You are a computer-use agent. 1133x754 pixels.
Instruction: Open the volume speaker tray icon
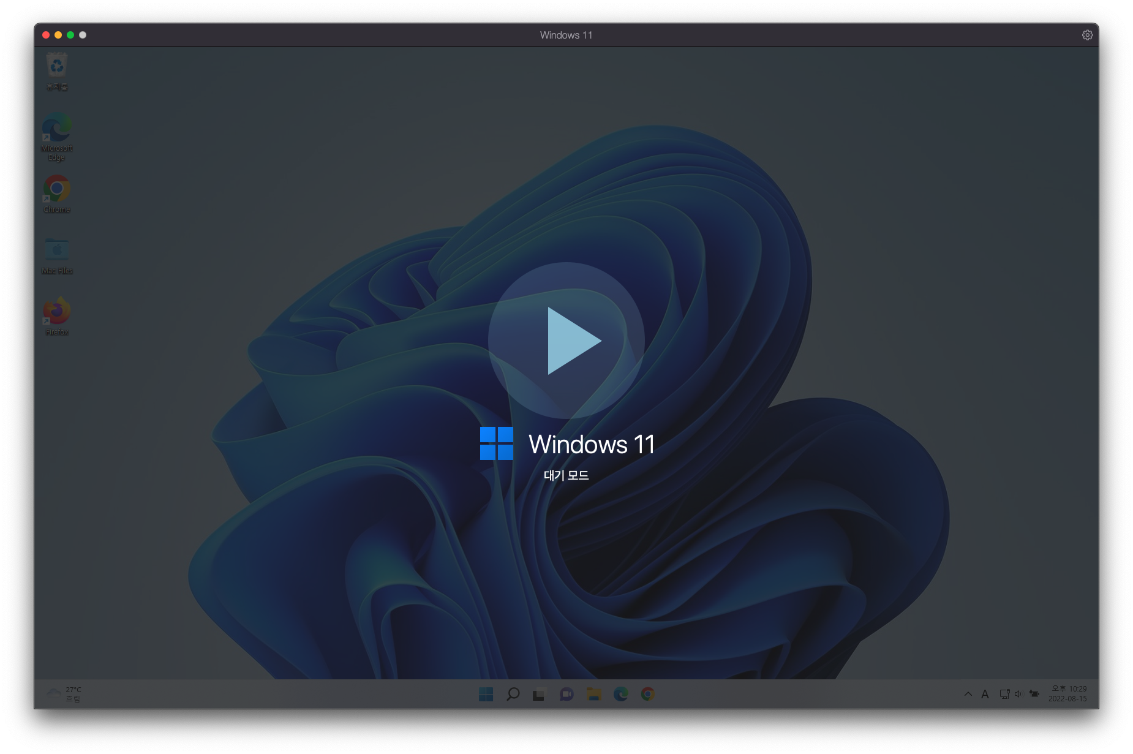coord(1018,694)
